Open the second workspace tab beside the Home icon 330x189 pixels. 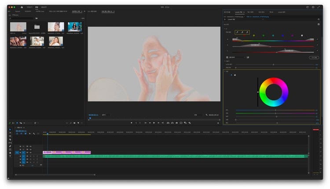tap(37, 7)
